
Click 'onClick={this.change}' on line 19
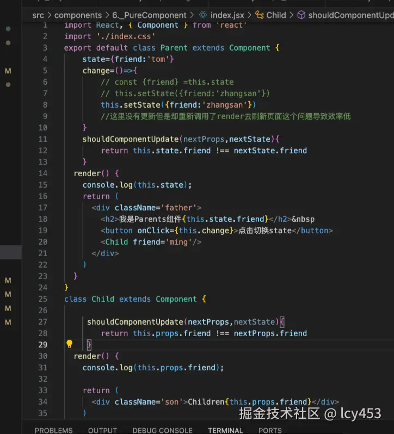pyautogui.click(x=186, y=231)
